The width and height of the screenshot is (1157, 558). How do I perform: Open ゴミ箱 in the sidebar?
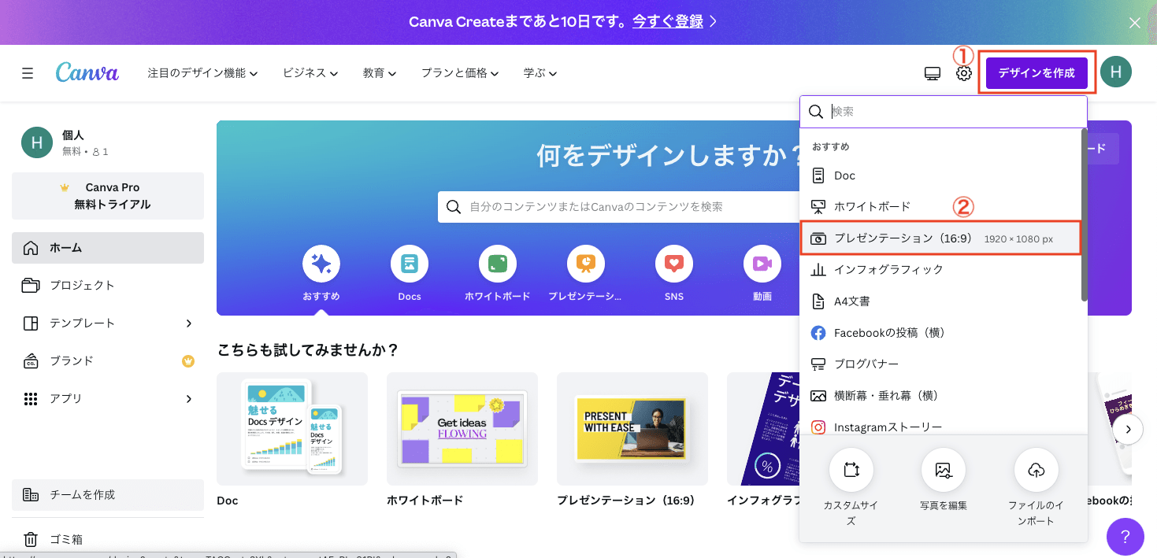coord(108,540)
